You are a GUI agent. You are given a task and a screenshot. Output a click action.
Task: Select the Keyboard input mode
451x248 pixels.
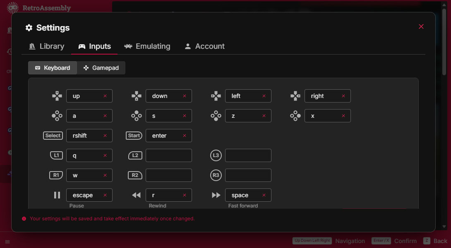pyautogui.click(x=53, y=68)
